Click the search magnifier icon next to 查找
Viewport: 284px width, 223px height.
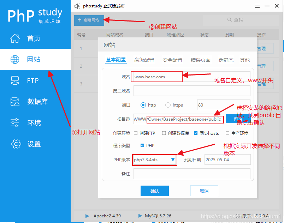229,20
